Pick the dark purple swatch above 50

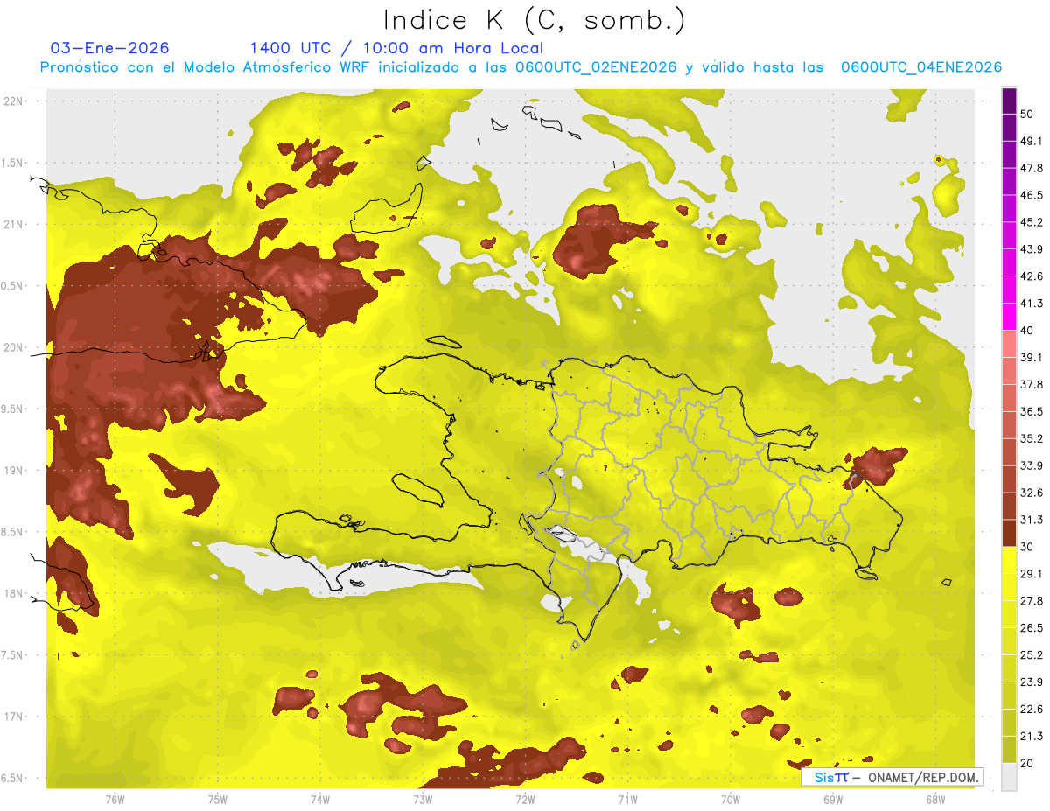(1010, 101)
